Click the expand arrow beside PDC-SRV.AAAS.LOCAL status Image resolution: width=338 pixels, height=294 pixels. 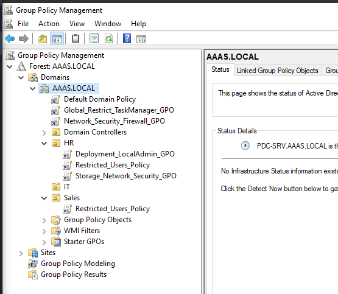(245, 145)
